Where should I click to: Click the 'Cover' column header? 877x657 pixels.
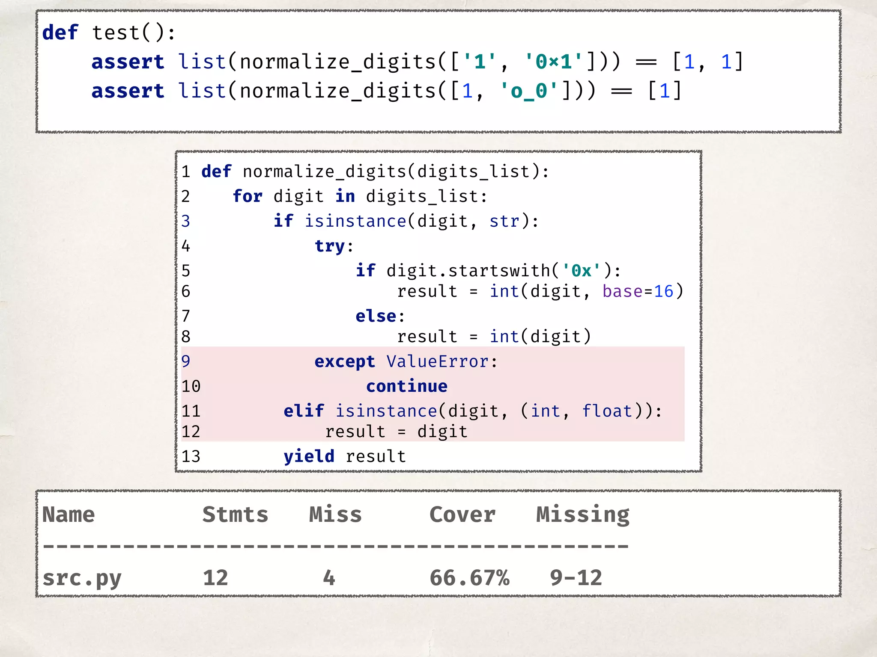coord(463,515)
